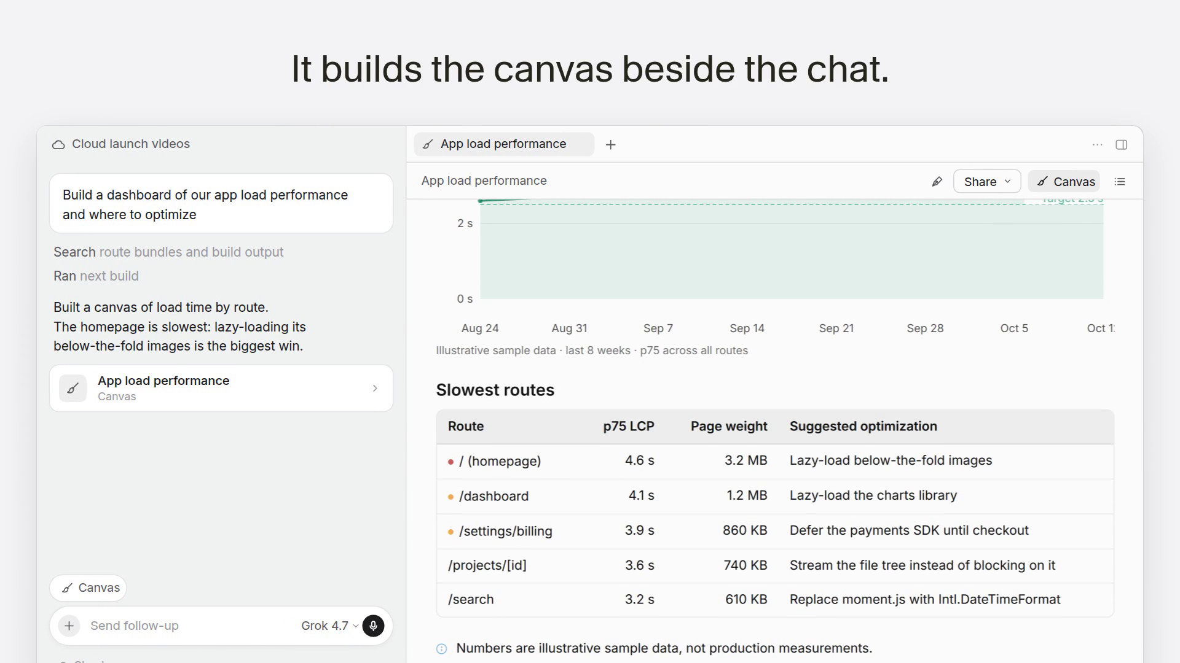This screenshot has width=1180, height=663.
Task: Click the info icon beside the sample data note
Action: [442, 649]
